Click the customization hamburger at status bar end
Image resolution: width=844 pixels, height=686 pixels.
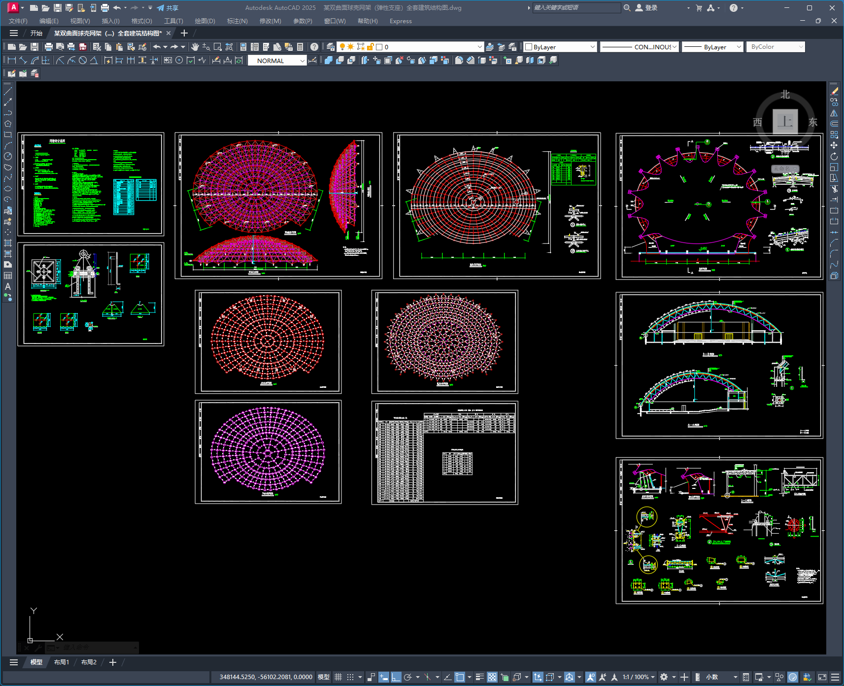[835, 677]
